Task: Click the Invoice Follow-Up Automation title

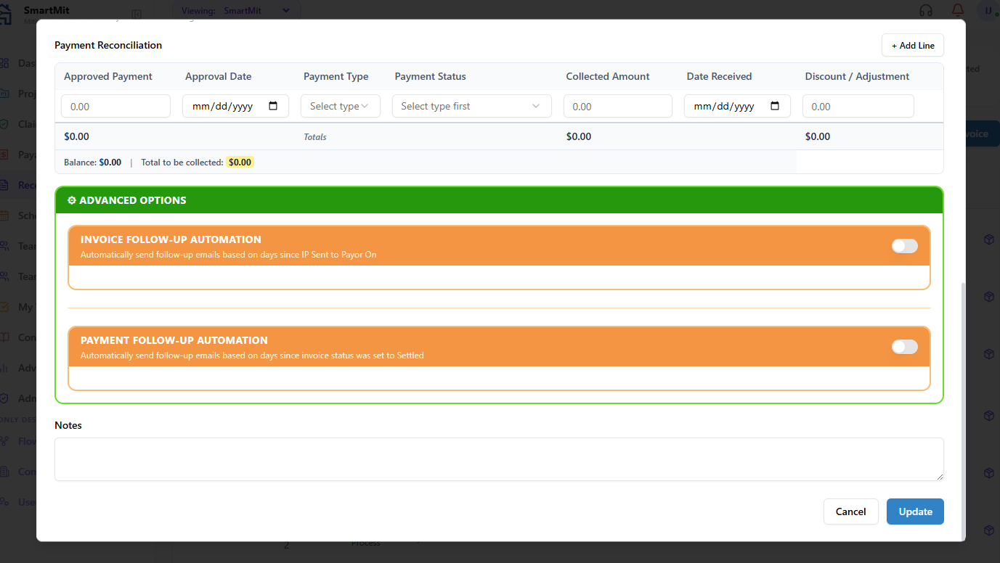Action: coord(171,239)
